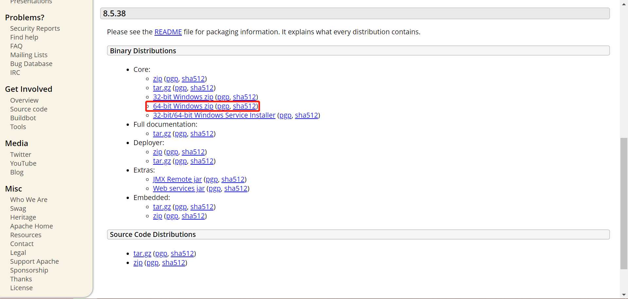Open pgp for 64-bit Windows zip
The width and height of the screenshot is (628, 299).
(223, 106)
